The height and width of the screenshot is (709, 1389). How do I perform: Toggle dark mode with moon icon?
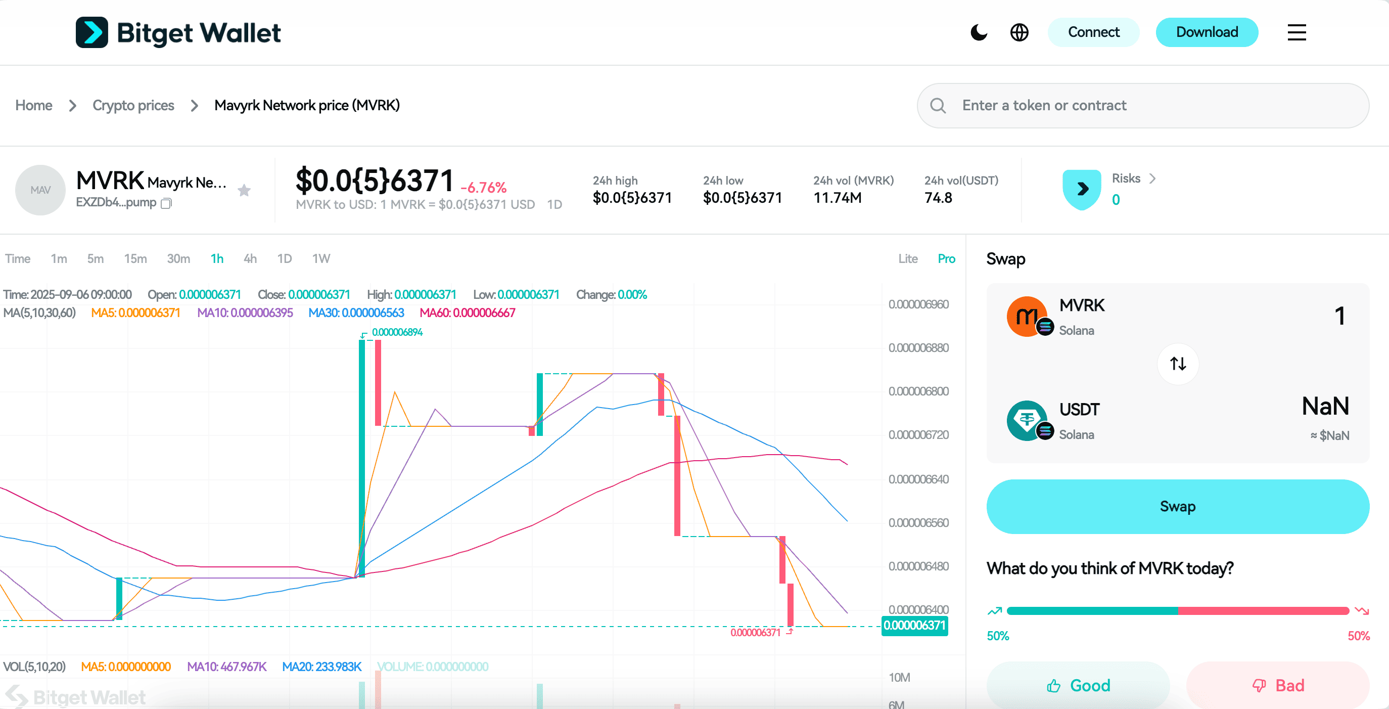[x=979, y=32]
